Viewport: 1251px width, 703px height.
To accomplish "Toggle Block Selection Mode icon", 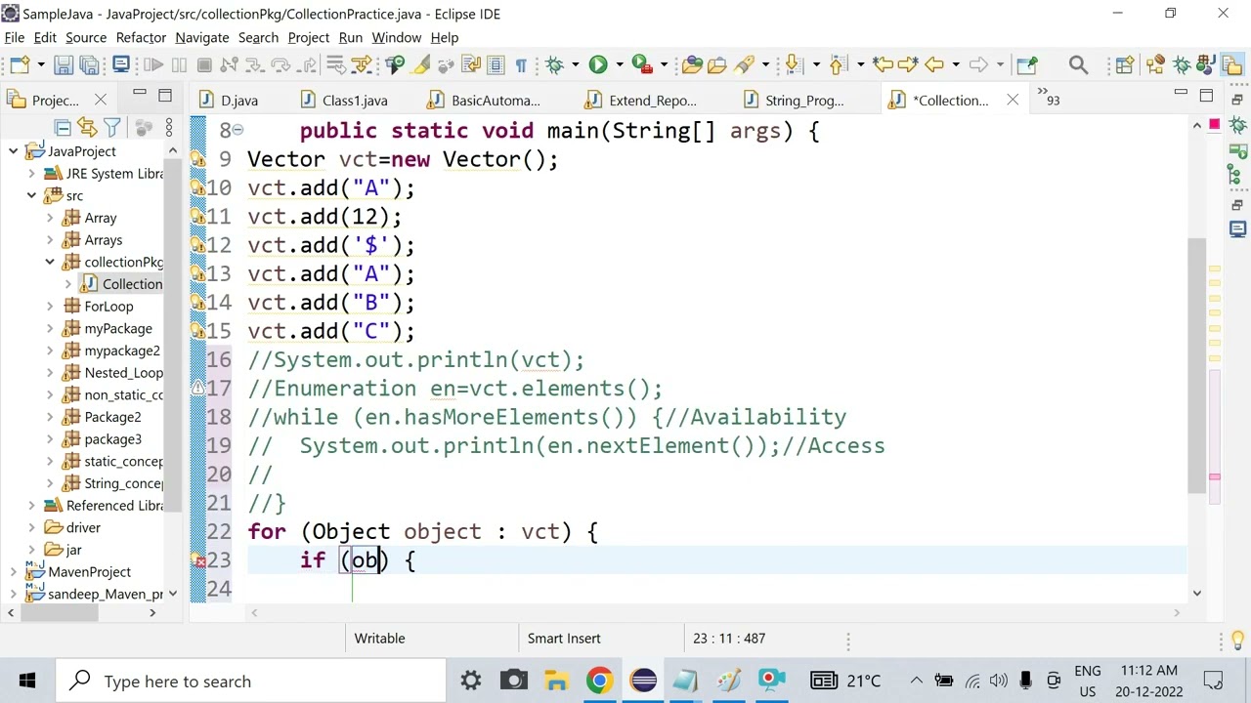I will pos(496,65).
